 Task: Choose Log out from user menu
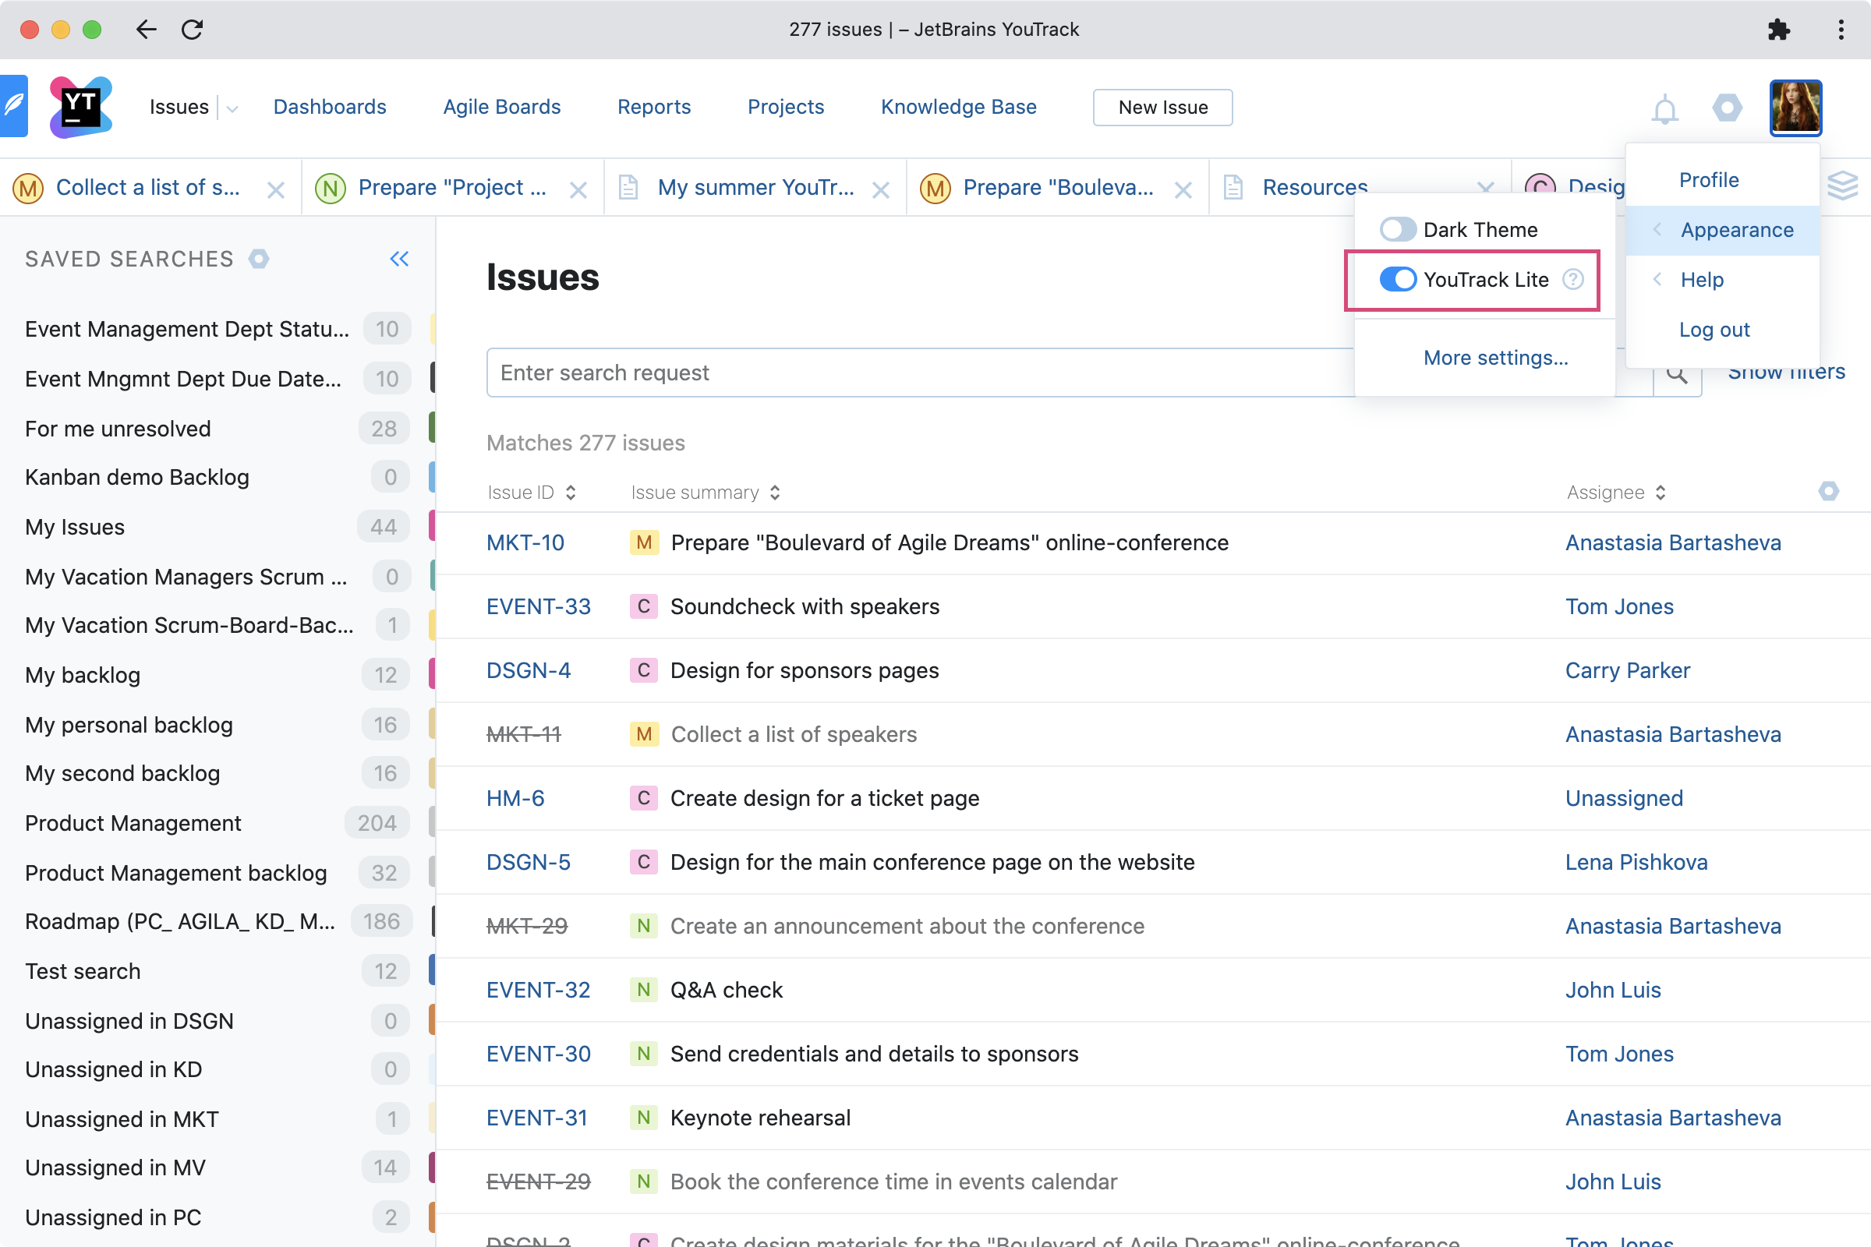click(x=1714, y=329)
